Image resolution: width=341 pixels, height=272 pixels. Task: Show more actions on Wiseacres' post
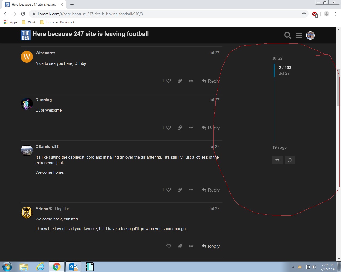(x=191, y=81)
